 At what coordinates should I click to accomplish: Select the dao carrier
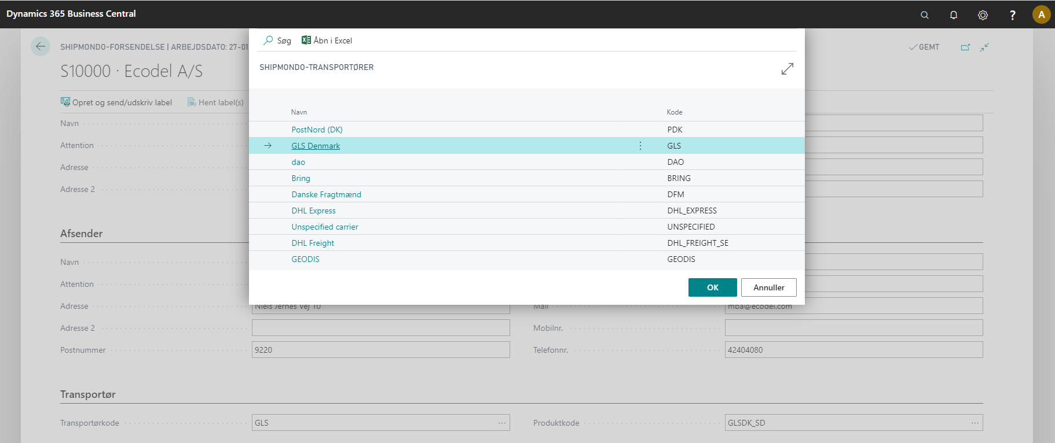point(298,162)
